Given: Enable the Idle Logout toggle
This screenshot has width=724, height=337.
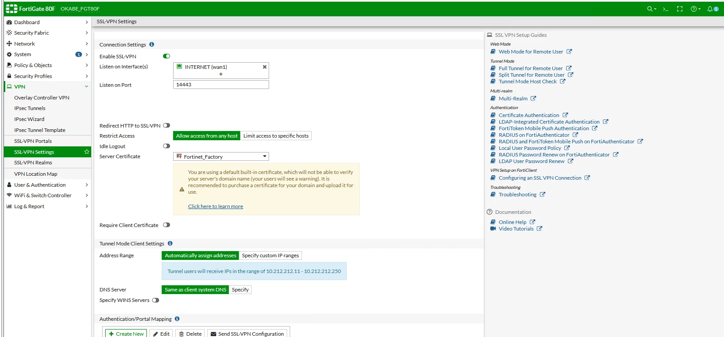Looking at the screenshot, I should coord(167,146).
